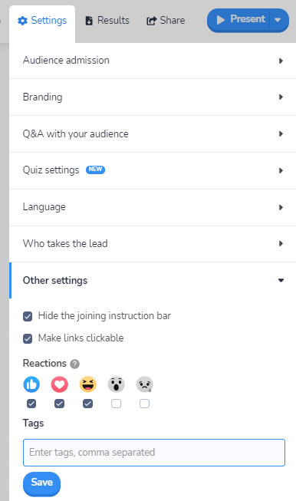Click the laughing face reaction emoji

(88, 384)
